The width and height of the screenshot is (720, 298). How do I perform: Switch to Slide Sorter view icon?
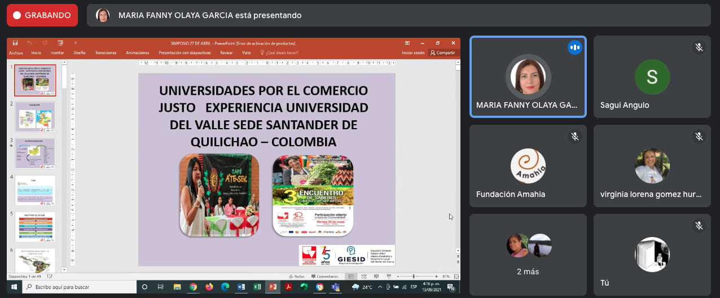pos(363,277)
